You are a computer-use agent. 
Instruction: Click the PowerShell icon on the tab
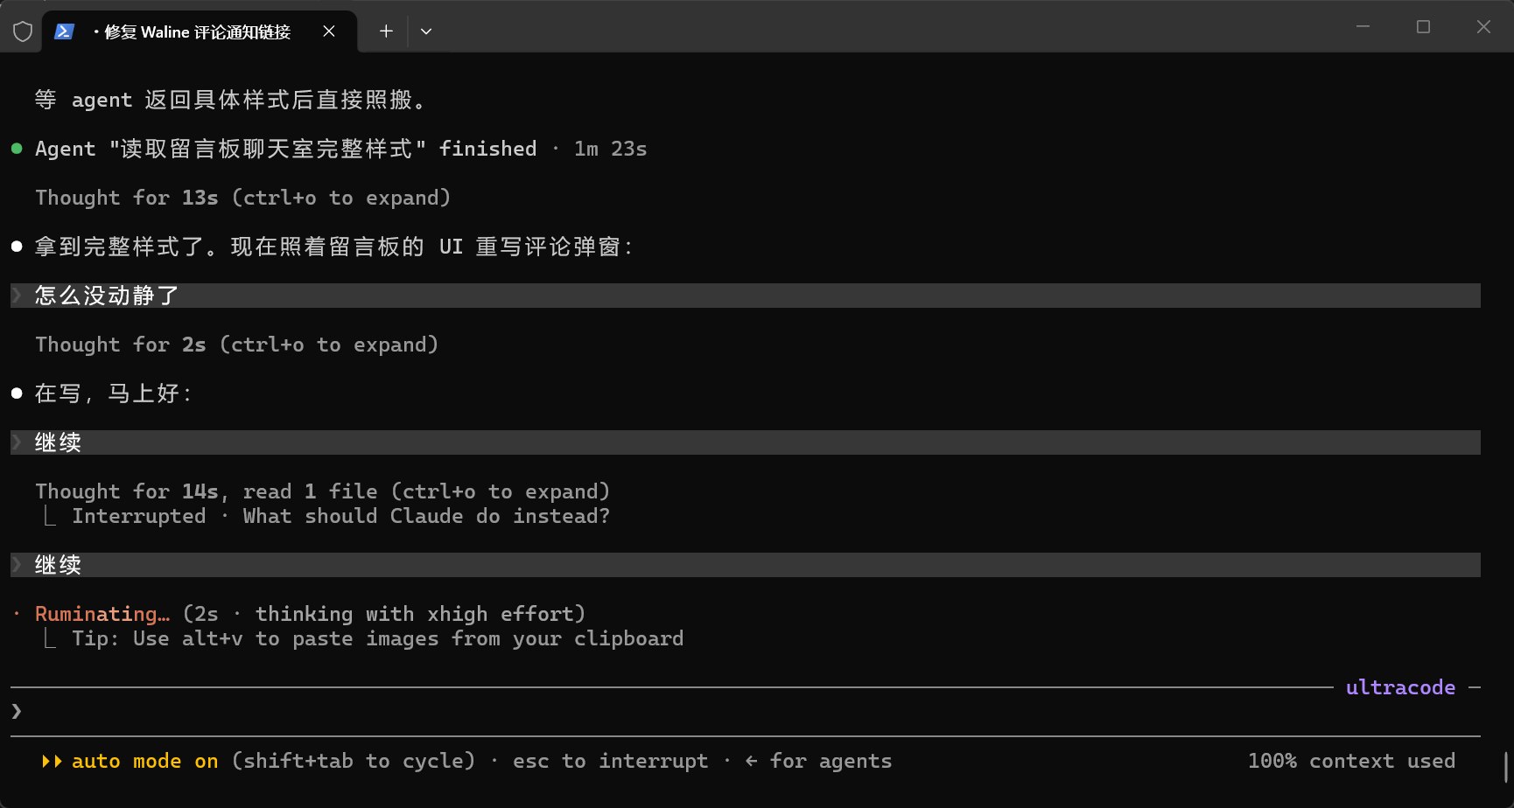tap(64, 31)
